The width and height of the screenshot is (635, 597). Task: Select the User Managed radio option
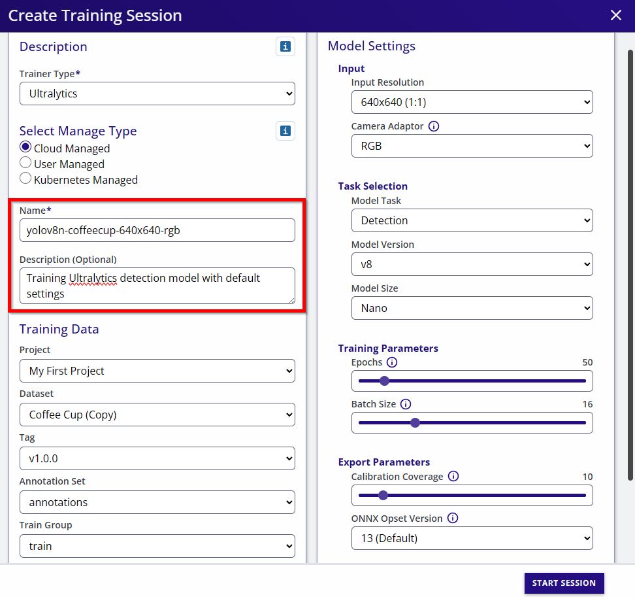point(25,163)
